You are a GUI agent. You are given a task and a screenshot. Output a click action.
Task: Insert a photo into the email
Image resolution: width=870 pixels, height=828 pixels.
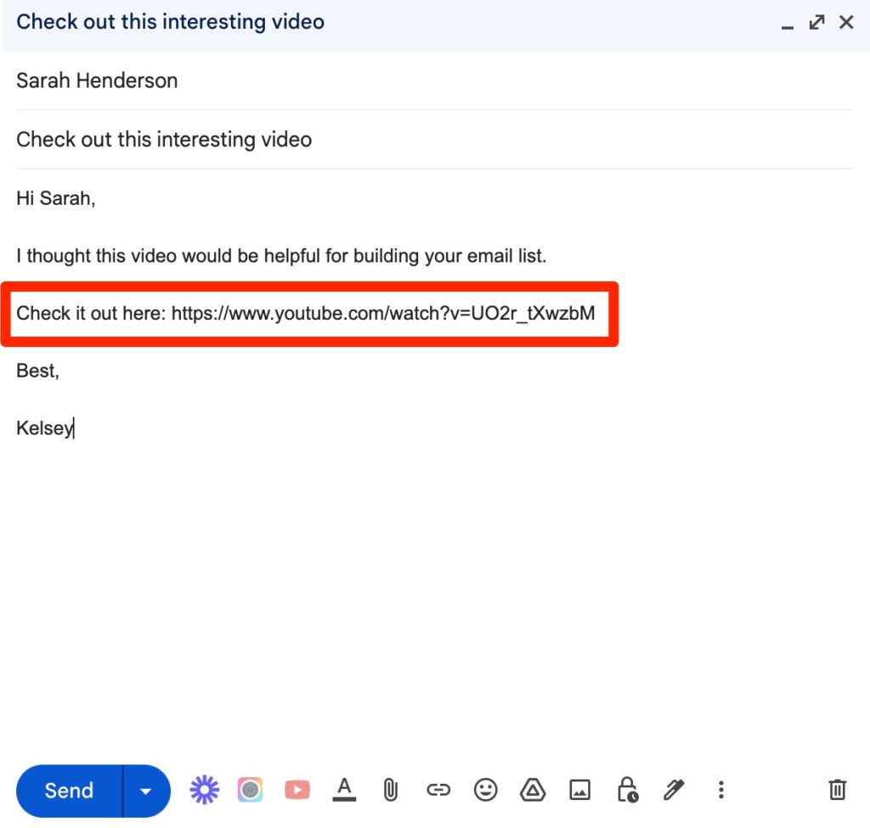pyautogui.click(x=579, y=790)
